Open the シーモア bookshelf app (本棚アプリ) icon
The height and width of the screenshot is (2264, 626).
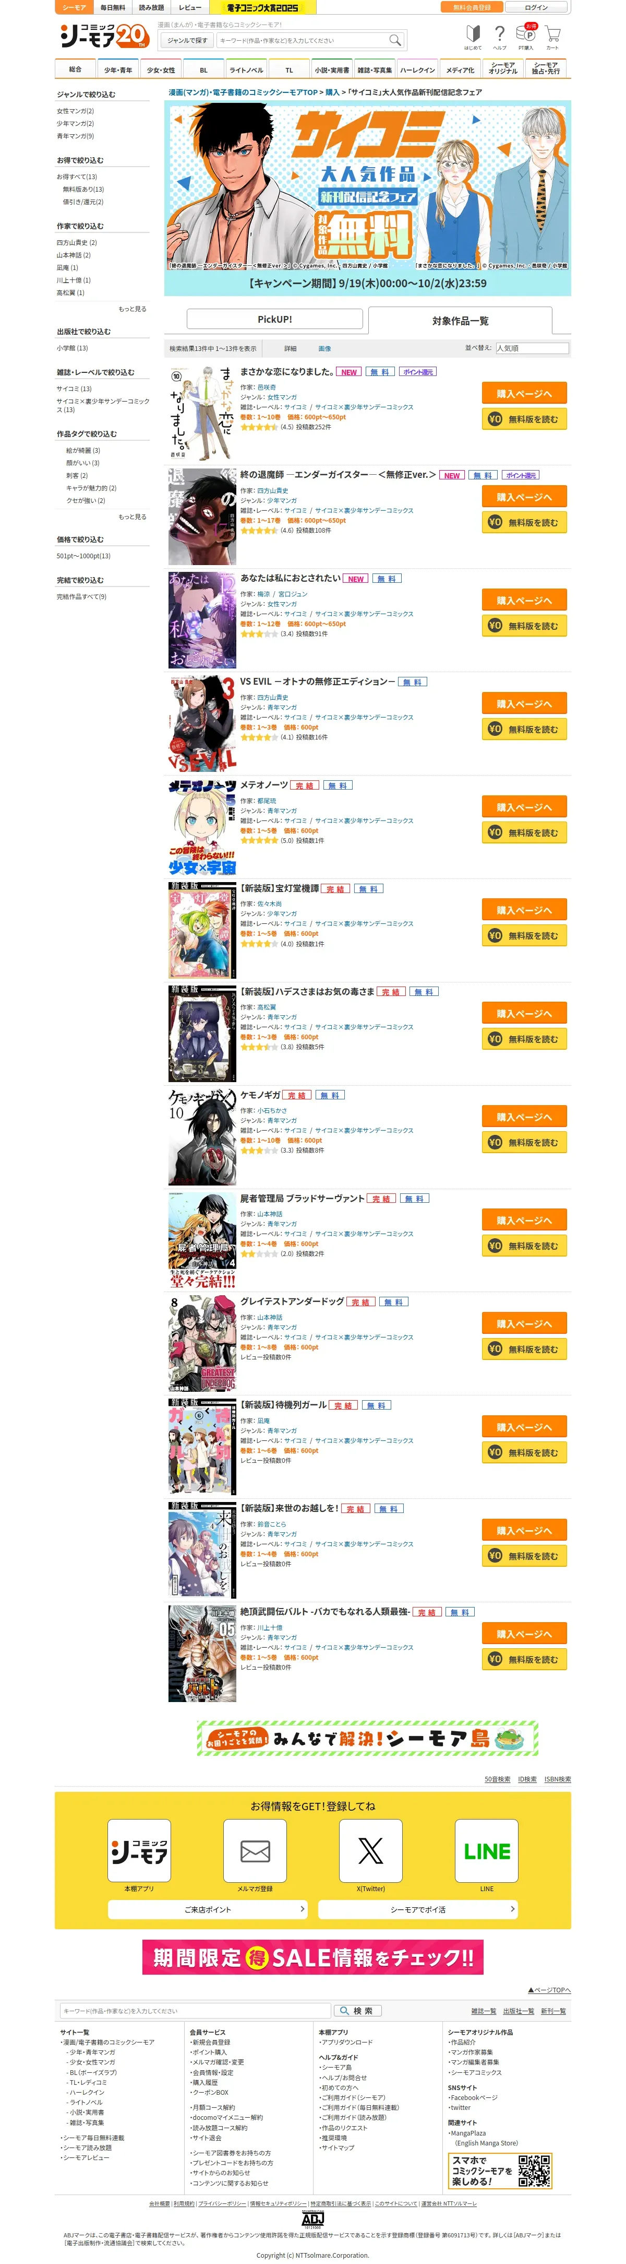click(x=139, y=1850)
